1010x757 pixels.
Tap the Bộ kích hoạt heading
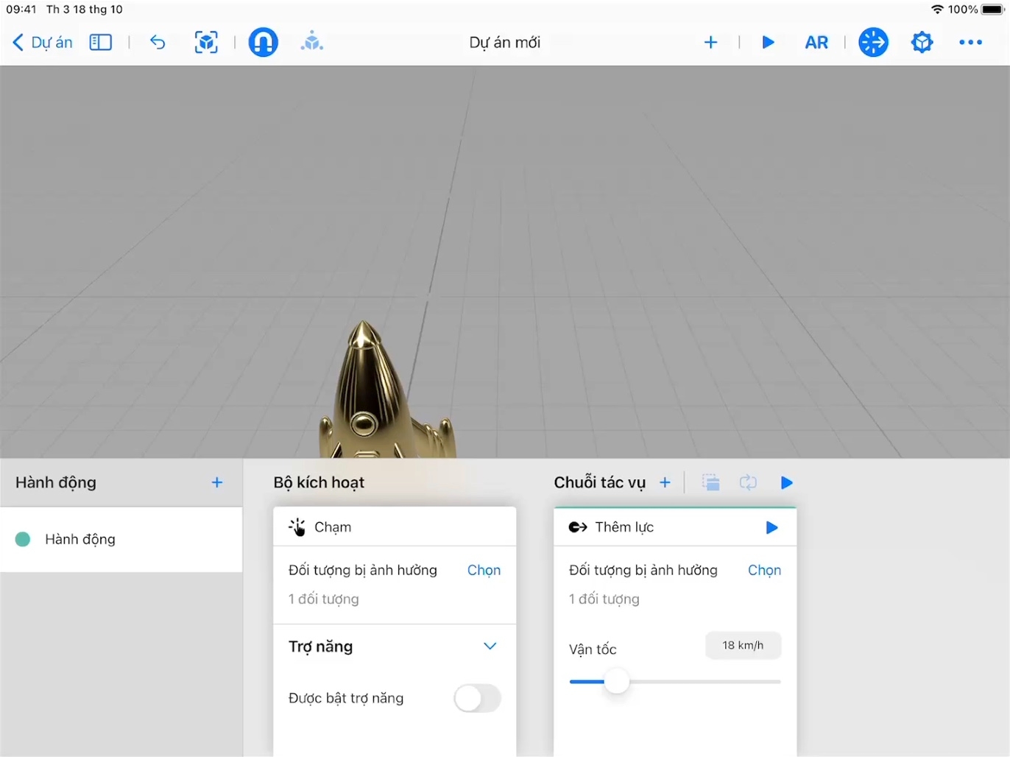pyautogui.click(x=319, y=482)
